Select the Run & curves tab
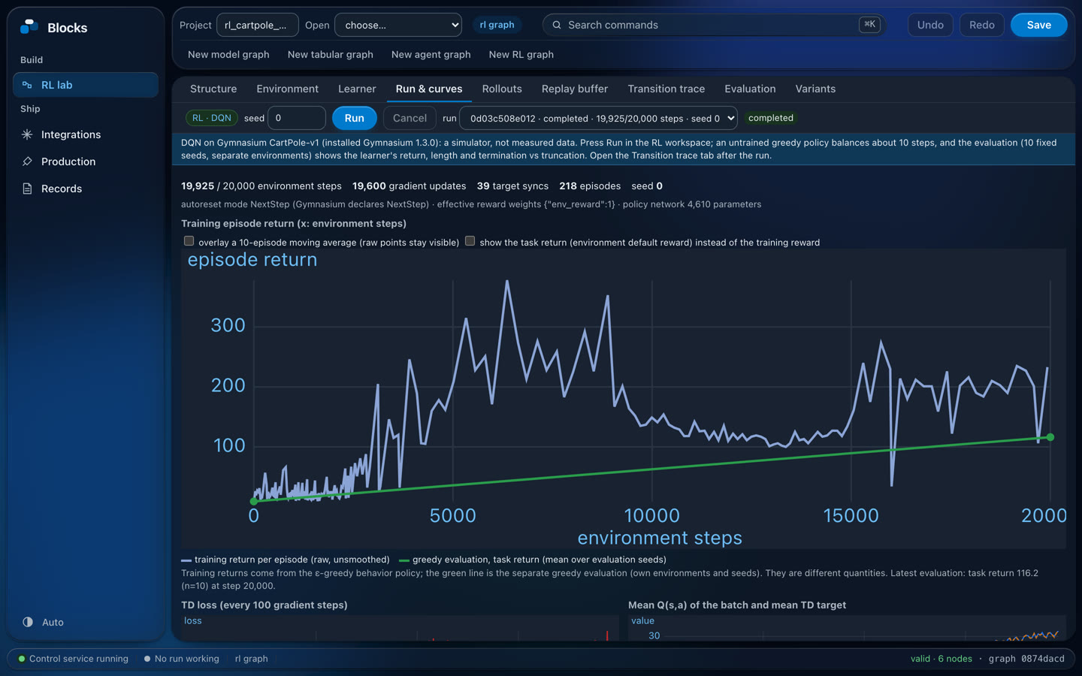The width and height of the screenshot is (1082, 676). 429,89
